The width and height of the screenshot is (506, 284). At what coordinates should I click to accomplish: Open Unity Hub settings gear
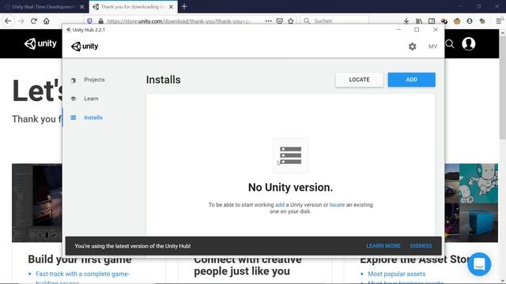412,47
